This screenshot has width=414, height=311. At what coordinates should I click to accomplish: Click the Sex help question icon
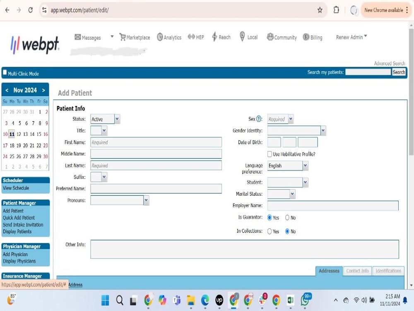(259, 119)
